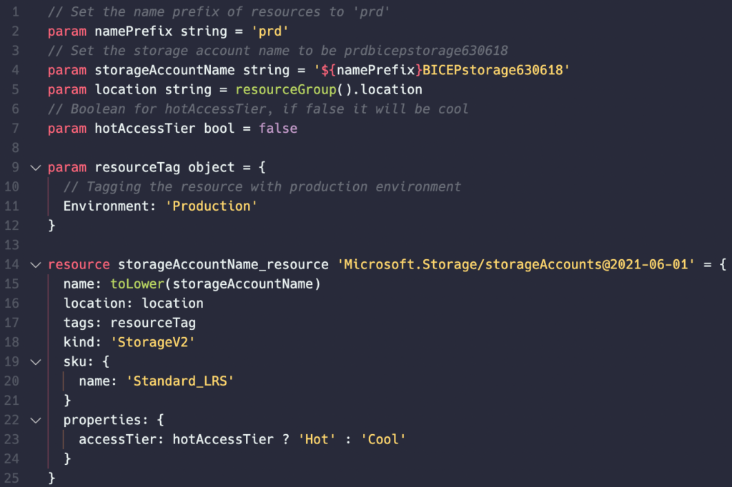Click the toLower function name
The width and height of the screenshot is (732, 487).
pyautogui.click(x=137, y=283)
